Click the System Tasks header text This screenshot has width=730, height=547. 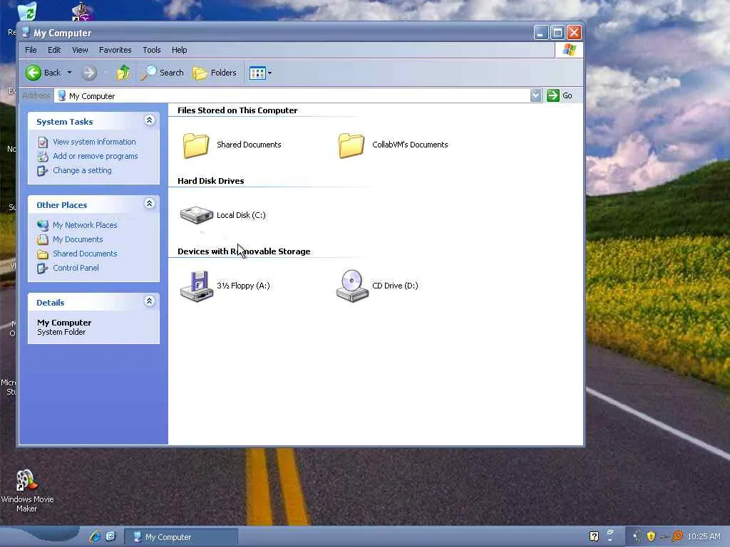click(65, 122)
